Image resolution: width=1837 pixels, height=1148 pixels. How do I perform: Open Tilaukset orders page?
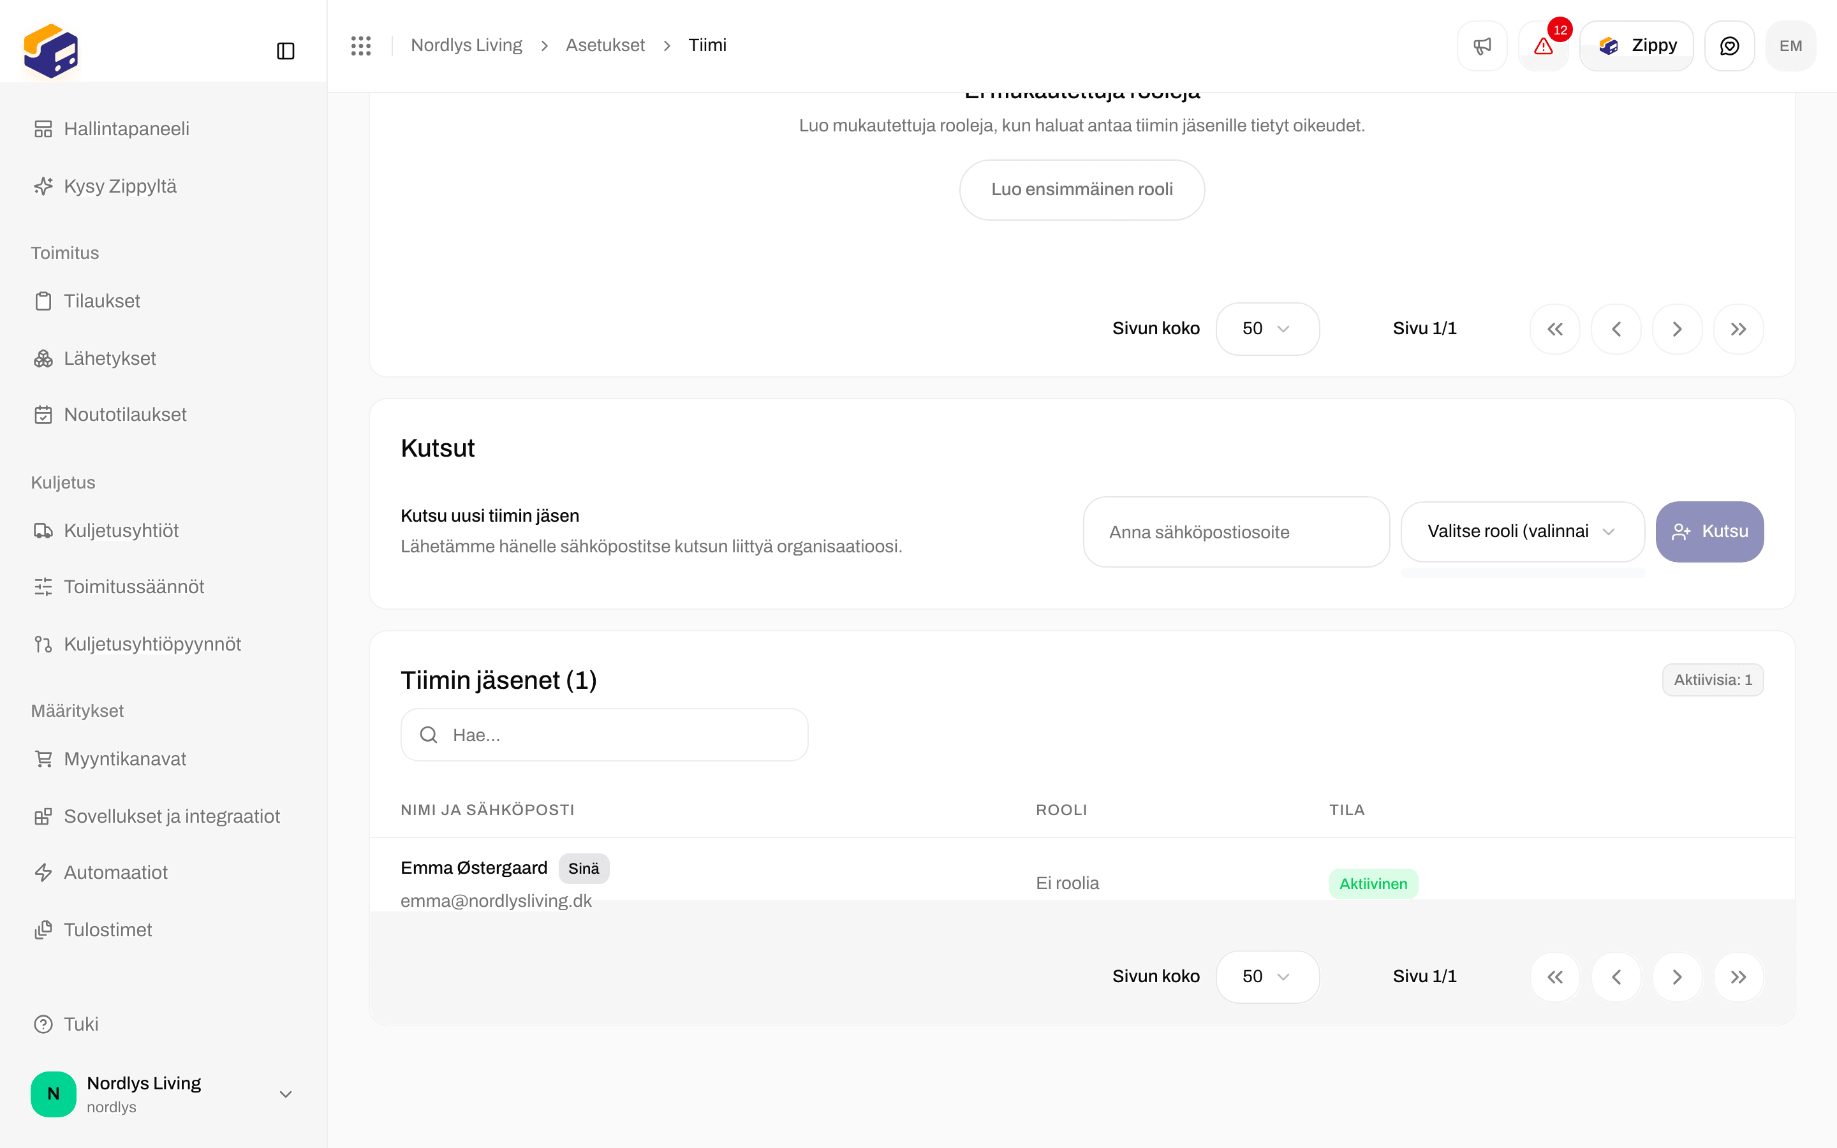[163, 300]
